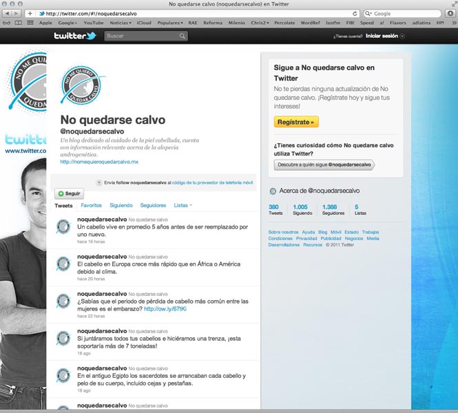Open the mobile provider code link
This screenshot has height=413, width=458.
(x=212, y=182)
